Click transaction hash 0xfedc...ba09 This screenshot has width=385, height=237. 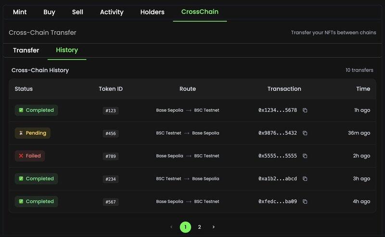coord(278,202)
